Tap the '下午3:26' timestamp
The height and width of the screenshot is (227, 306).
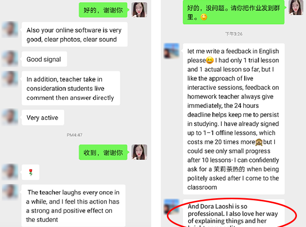point(233,34)
